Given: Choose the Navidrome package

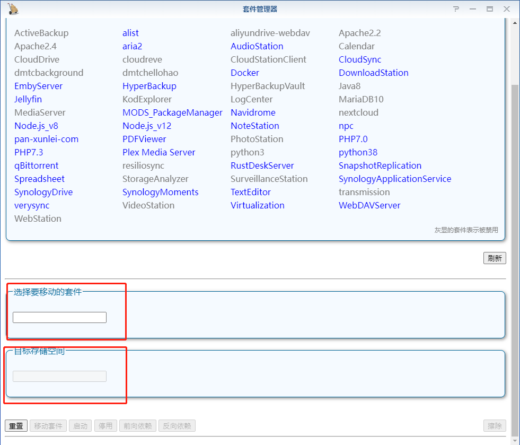Looking at the screenshot, I should point(253,112).
